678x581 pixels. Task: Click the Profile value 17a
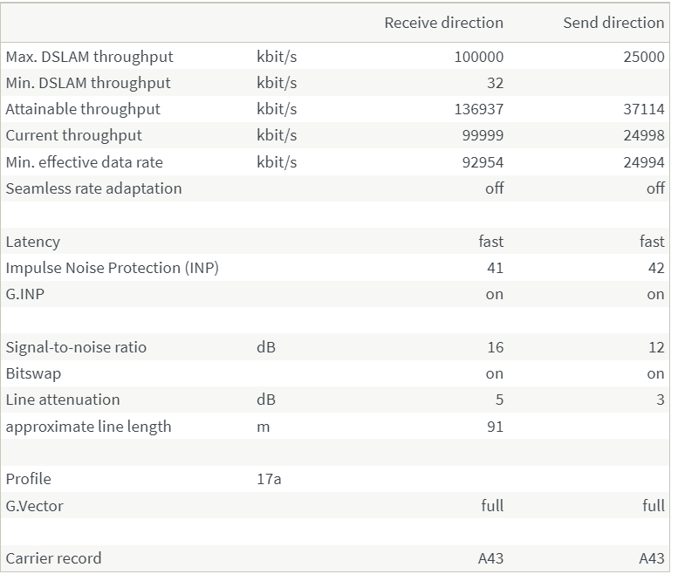269,479
